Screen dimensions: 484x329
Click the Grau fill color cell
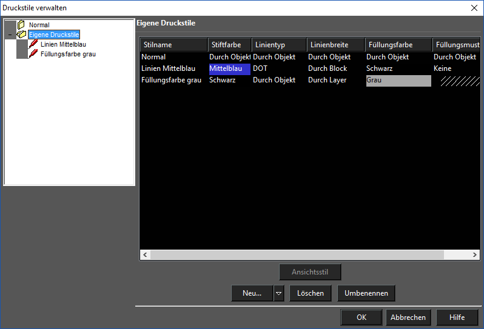398,80
